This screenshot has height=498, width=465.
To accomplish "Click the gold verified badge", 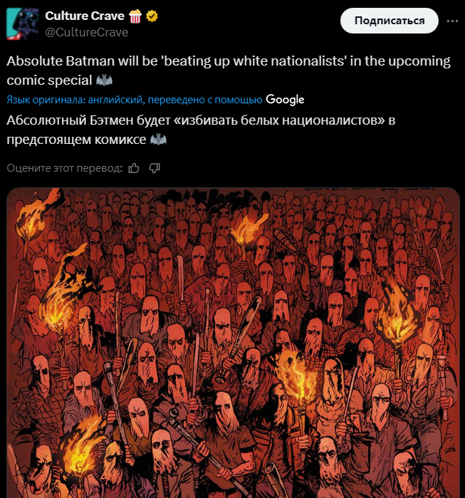I will (152, 16).
